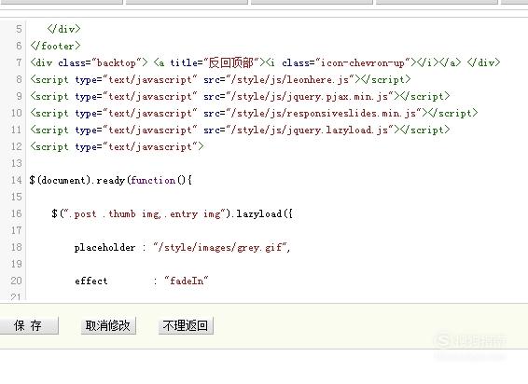Click the 反回顶部 title text
The image size is (528, 384).
[x=230, y=62]
